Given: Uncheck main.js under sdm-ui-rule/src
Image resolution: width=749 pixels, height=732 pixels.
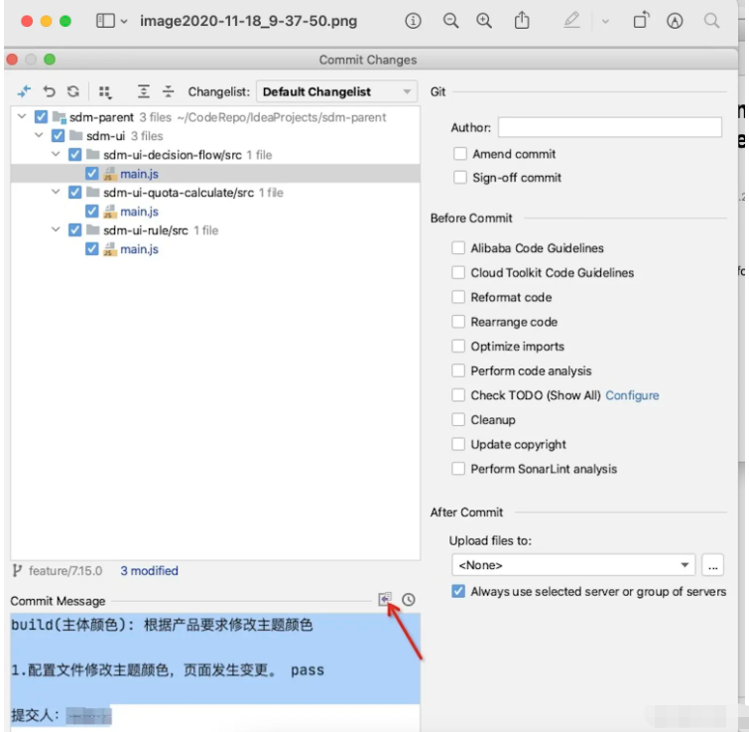Looking at the screenshot, I should point(91,248).
